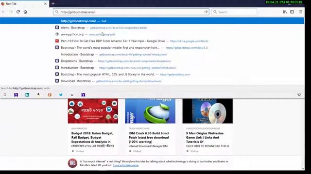Pick Bootstrap most popular HTML, CSS, JS suggestion
The image size is (311, 174).
(152, 74)
